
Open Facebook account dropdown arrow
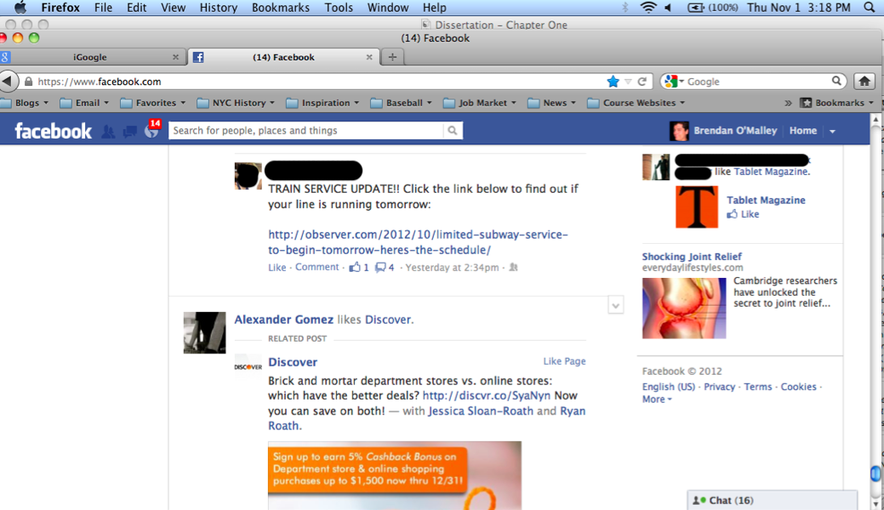coord(833,131)
